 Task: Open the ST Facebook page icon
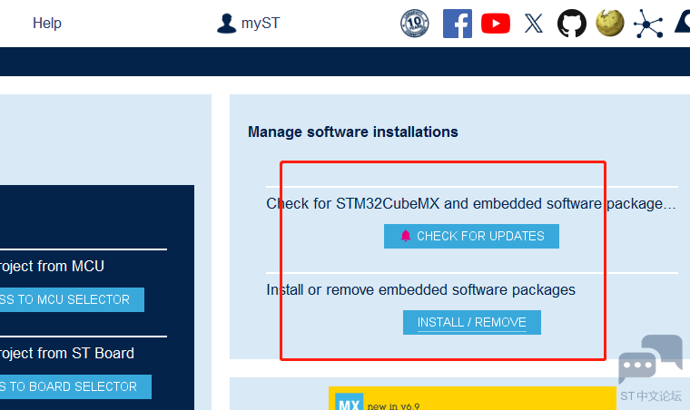click(x=458, y=24)
